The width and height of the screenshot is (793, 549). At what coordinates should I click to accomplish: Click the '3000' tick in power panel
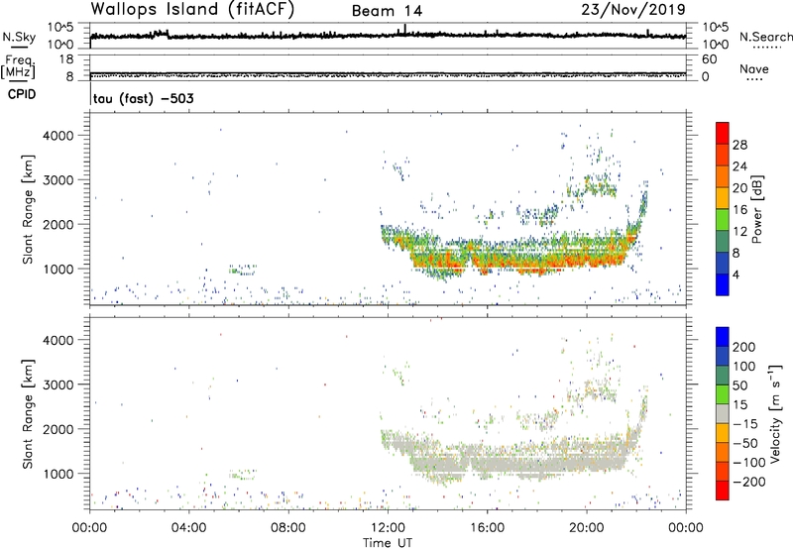[x=58, y=180]
